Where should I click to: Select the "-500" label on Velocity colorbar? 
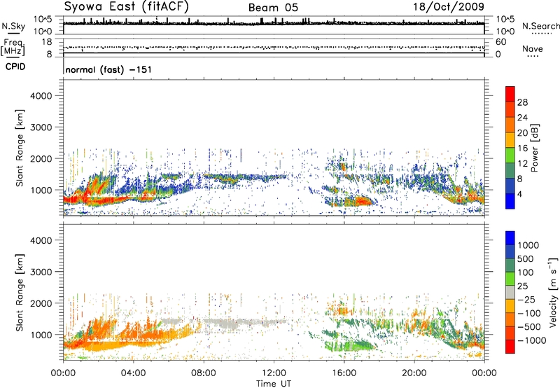pyautogui.click(x=529, y=327)
